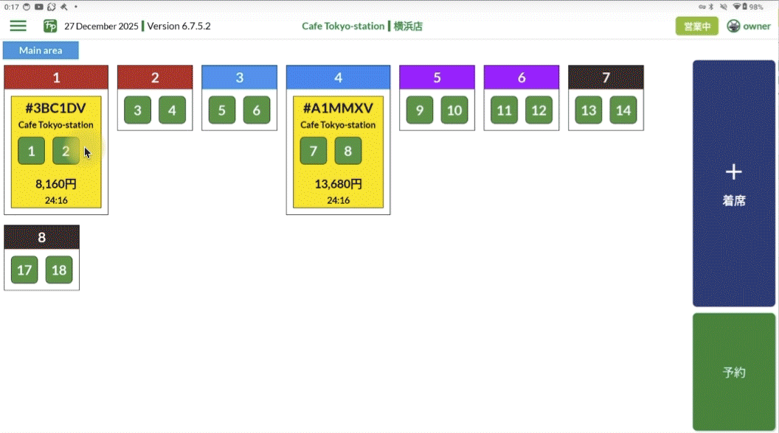Click the purple table 5 header
779x433 pixels.
[x=437, y=77]
